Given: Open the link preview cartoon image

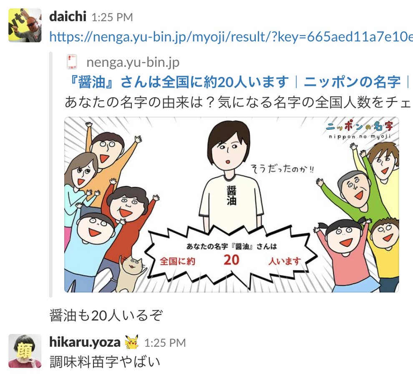Looking at the screenshot, I should 232,205.
